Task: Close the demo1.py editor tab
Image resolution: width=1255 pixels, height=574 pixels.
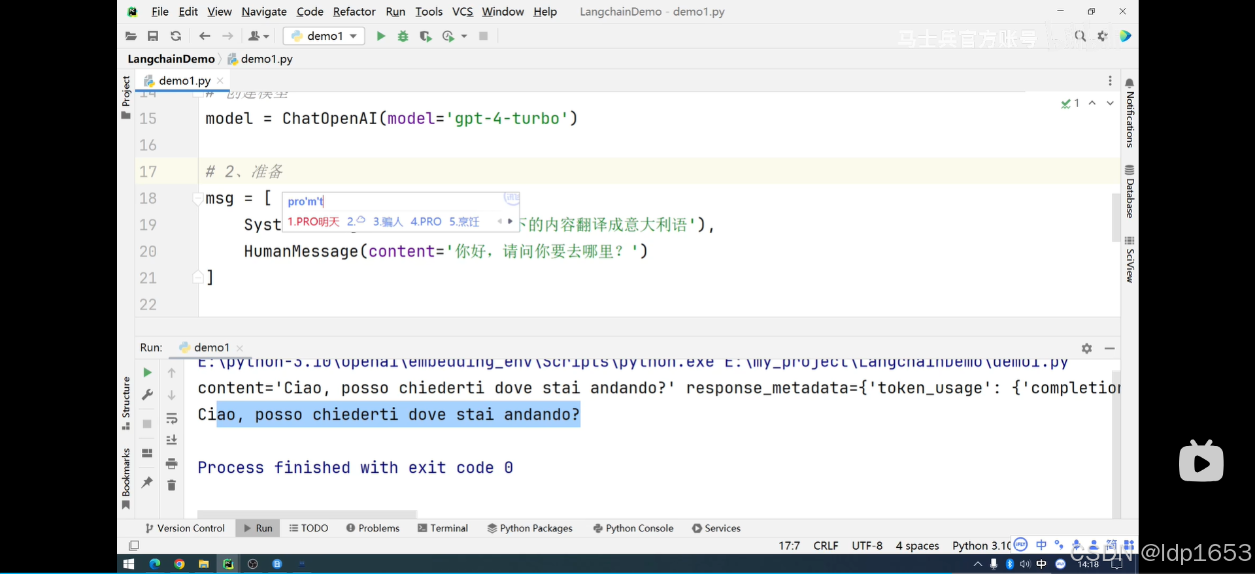Action: (x=220, y=80)
